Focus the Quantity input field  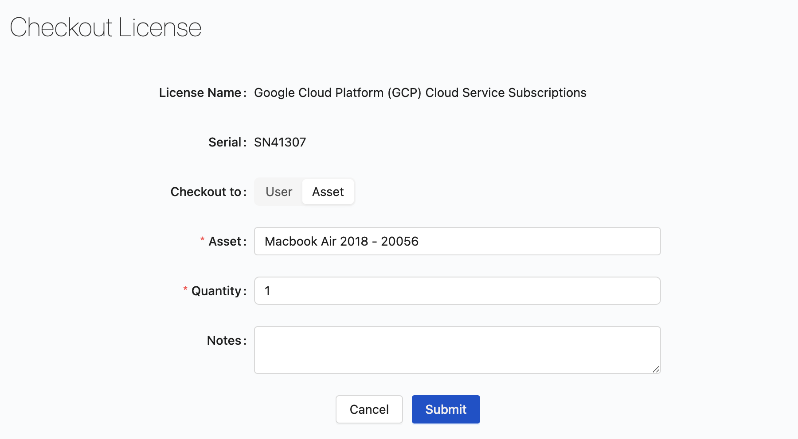click(x=457, y=291)
